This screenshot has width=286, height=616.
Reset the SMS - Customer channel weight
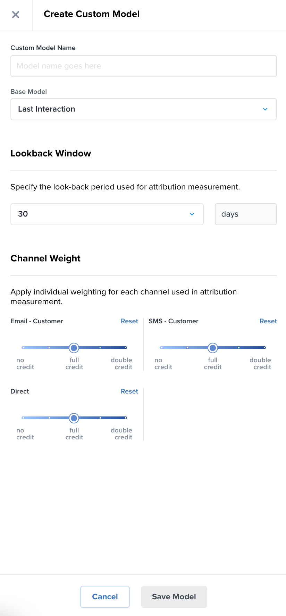(268, 321)
